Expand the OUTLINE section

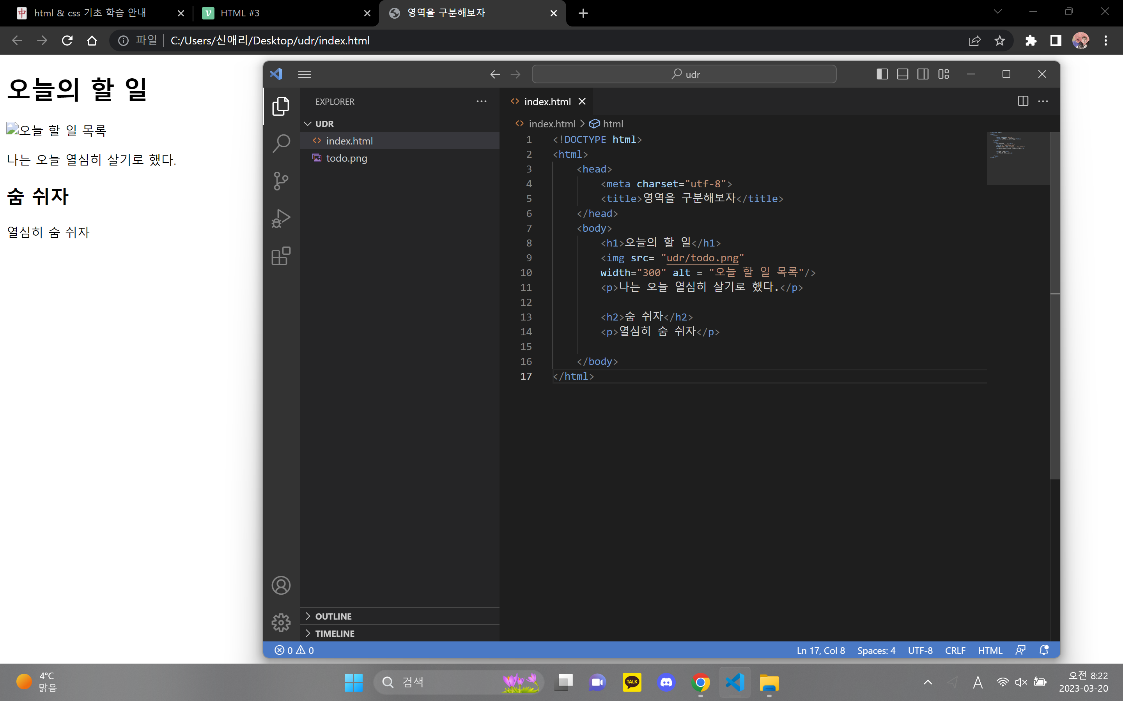pos(333,616)
